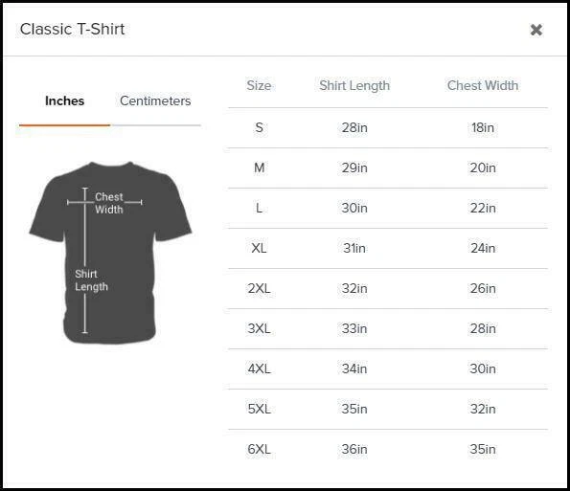Select the 6XL size row
The height and width of the screenshot is (491, 570).
tap(388, 450)
